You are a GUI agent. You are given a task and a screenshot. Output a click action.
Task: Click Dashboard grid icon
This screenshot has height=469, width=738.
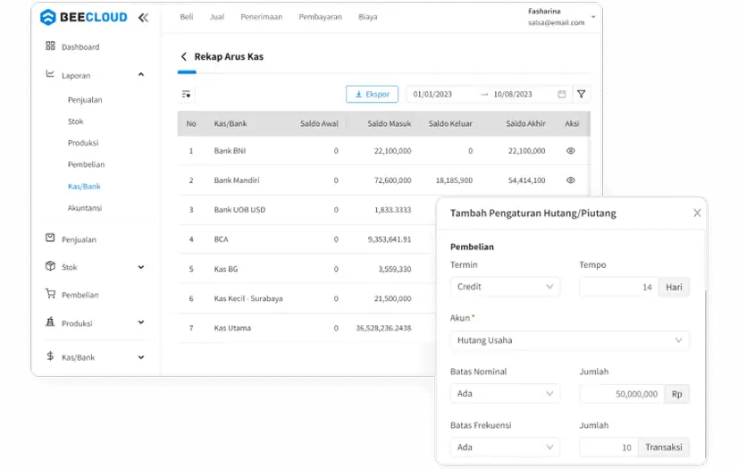pos(50,46)
